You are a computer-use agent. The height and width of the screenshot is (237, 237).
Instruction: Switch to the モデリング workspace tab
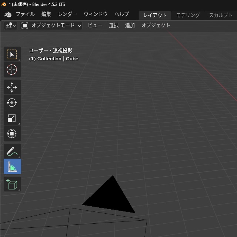[188, 15]
